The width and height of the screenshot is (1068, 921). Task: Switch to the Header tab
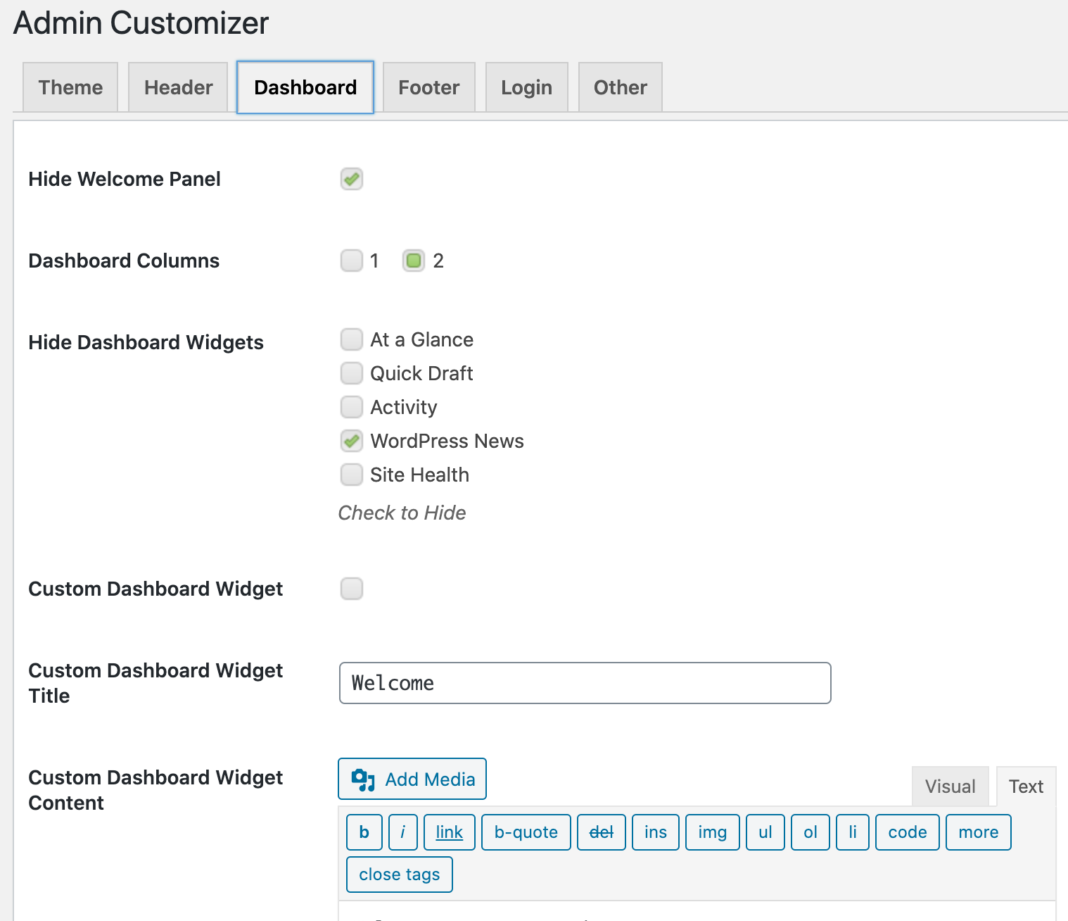click(178, 87)
